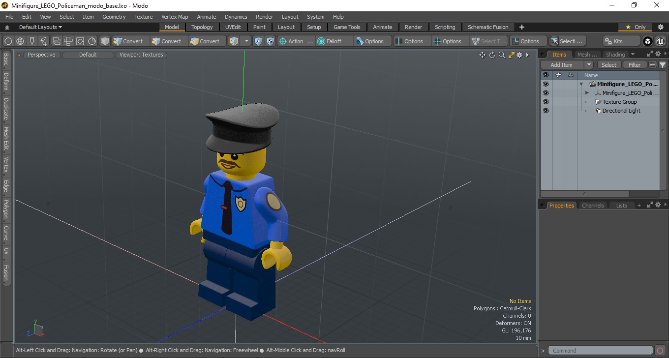Click the viewport arrow expander next to gear
Viewport: 669px width, 358px height.
[527, 55]
